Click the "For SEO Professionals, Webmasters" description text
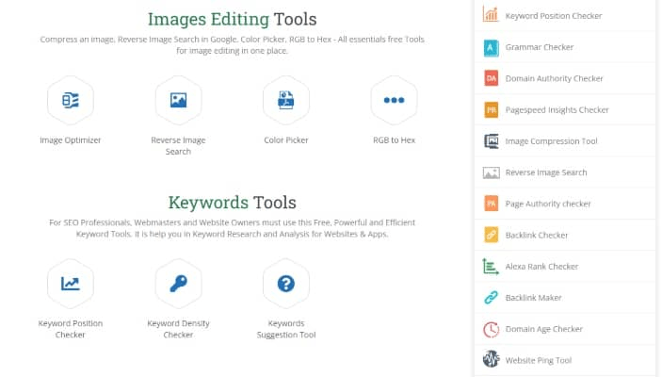This screenshot has width=662, height=377. click(233, 228)
